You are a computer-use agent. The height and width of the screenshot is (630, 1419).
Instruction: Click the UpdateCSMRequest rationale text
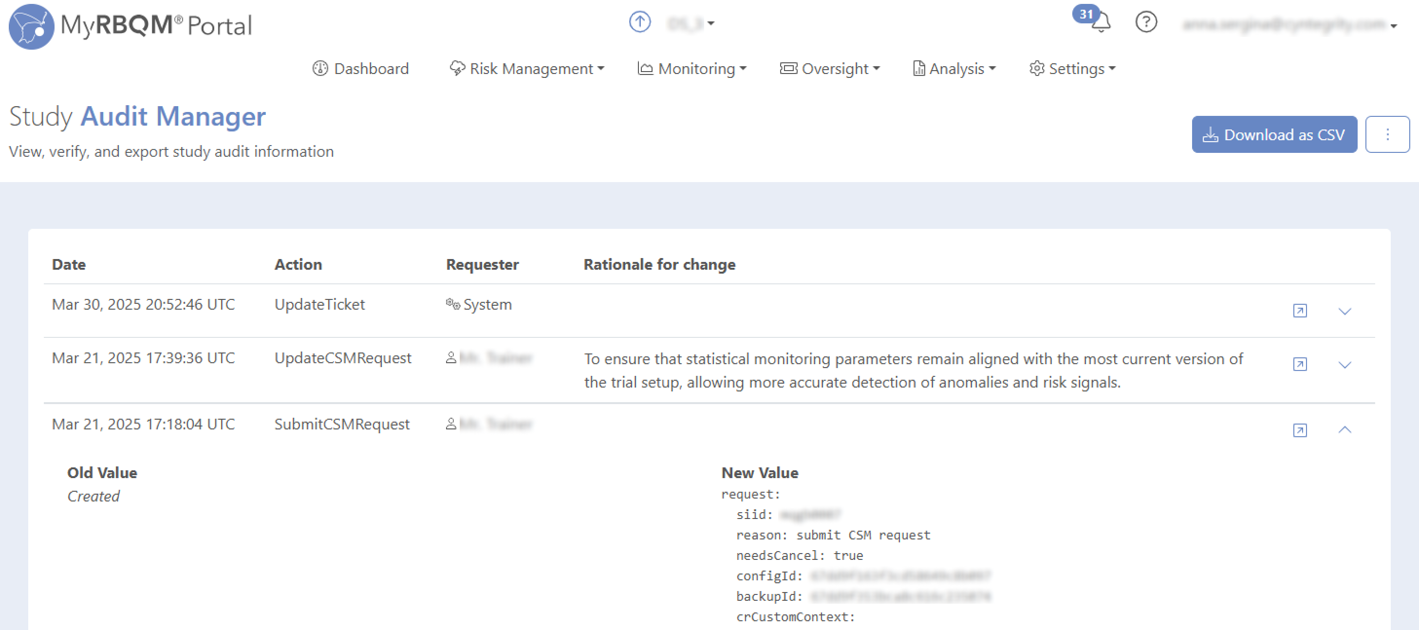pyautogui.click(x=914, y=370)
